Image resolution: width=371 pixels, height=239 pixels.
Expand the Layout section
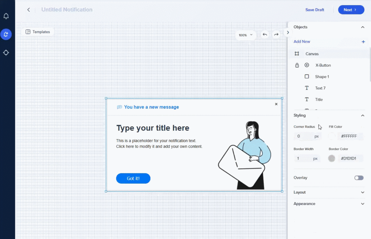click(x=362, y=192)
